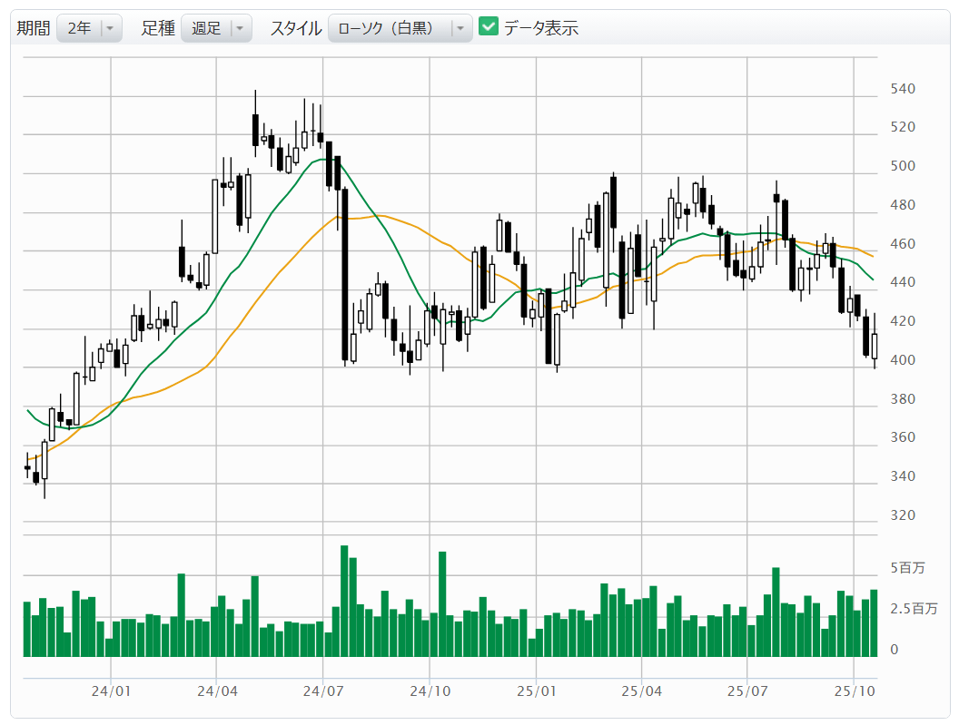Click the 540 price label on y-axis

(903, 89)
